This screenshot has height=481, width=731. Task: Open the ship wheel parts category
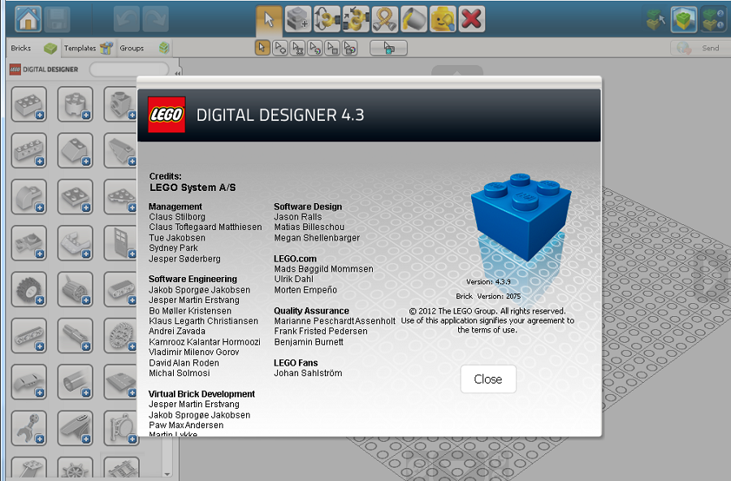point(75,468)
